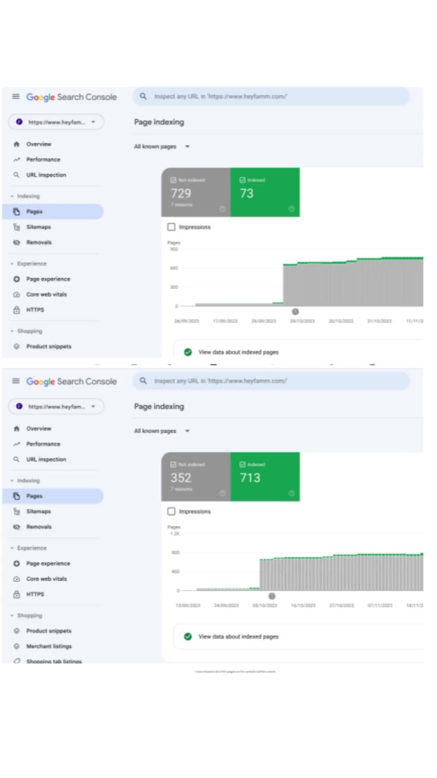Click HTTPS lock icon in top sidebar
Viewport: 437px width, 778px height.
point(17,309)
